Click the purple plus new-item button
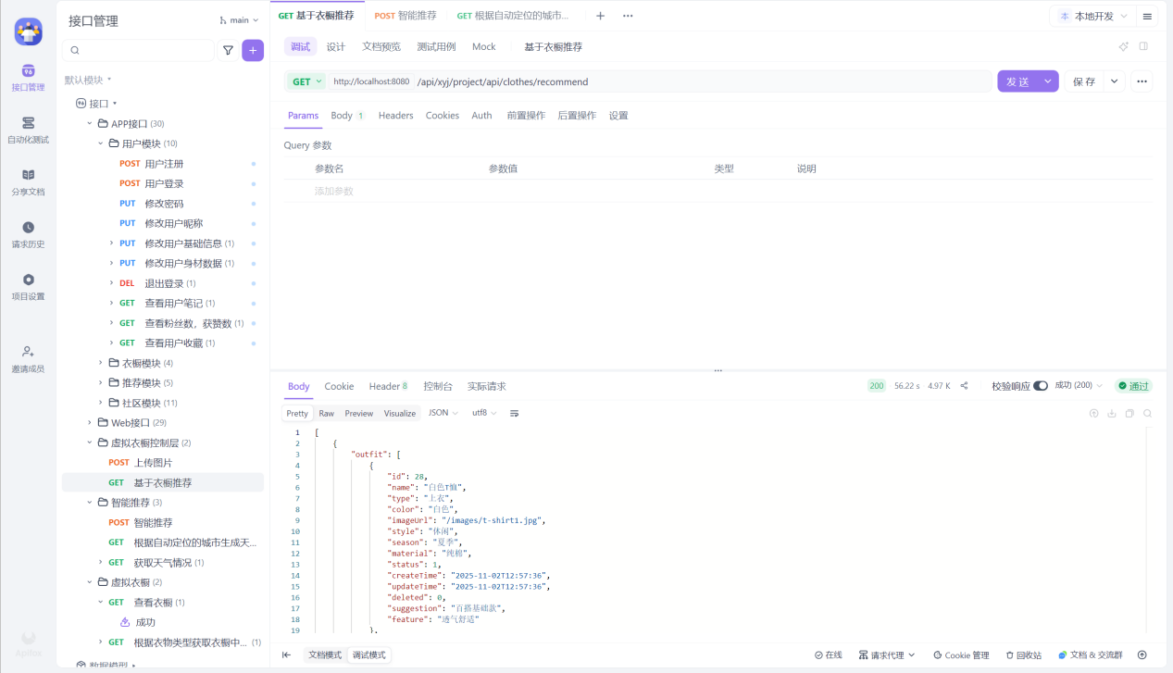 [253, 51]
